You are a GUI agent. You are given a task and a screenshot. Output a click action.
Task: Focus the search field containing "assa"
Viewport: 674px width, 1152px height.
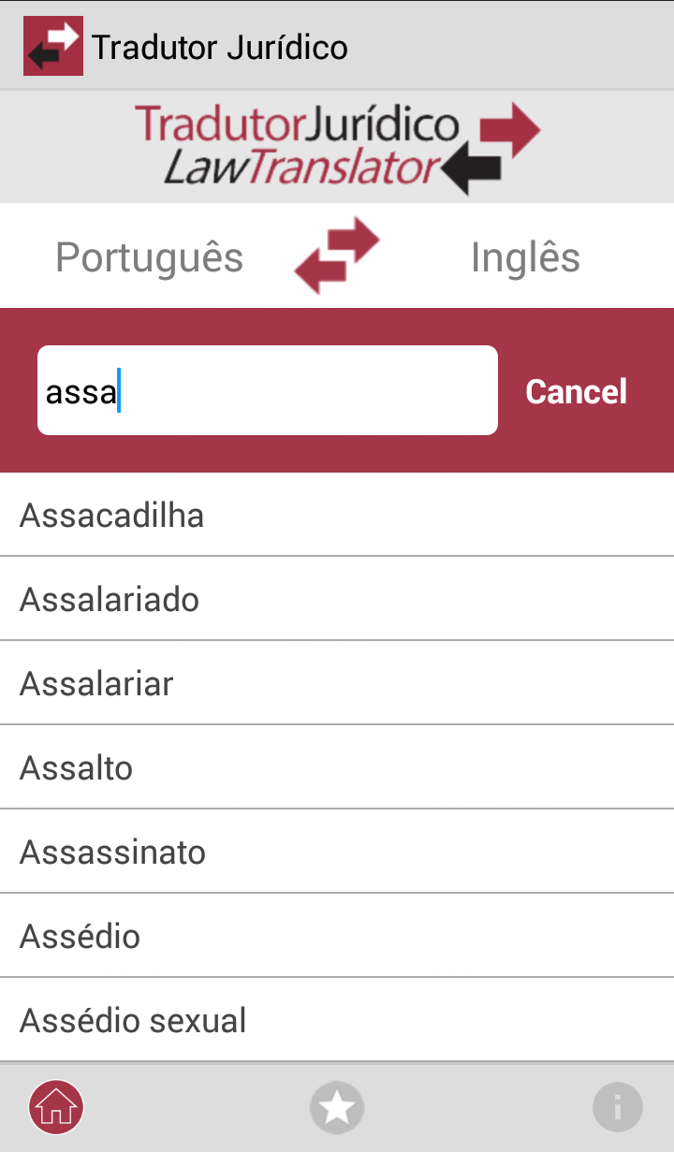268,390
